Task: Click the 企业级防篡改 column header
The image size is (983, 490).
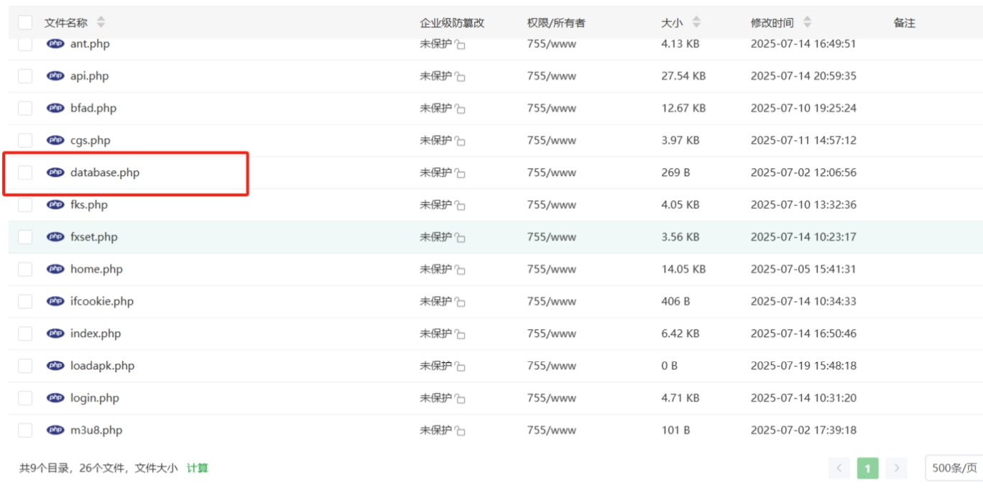Action: point(452,23)
